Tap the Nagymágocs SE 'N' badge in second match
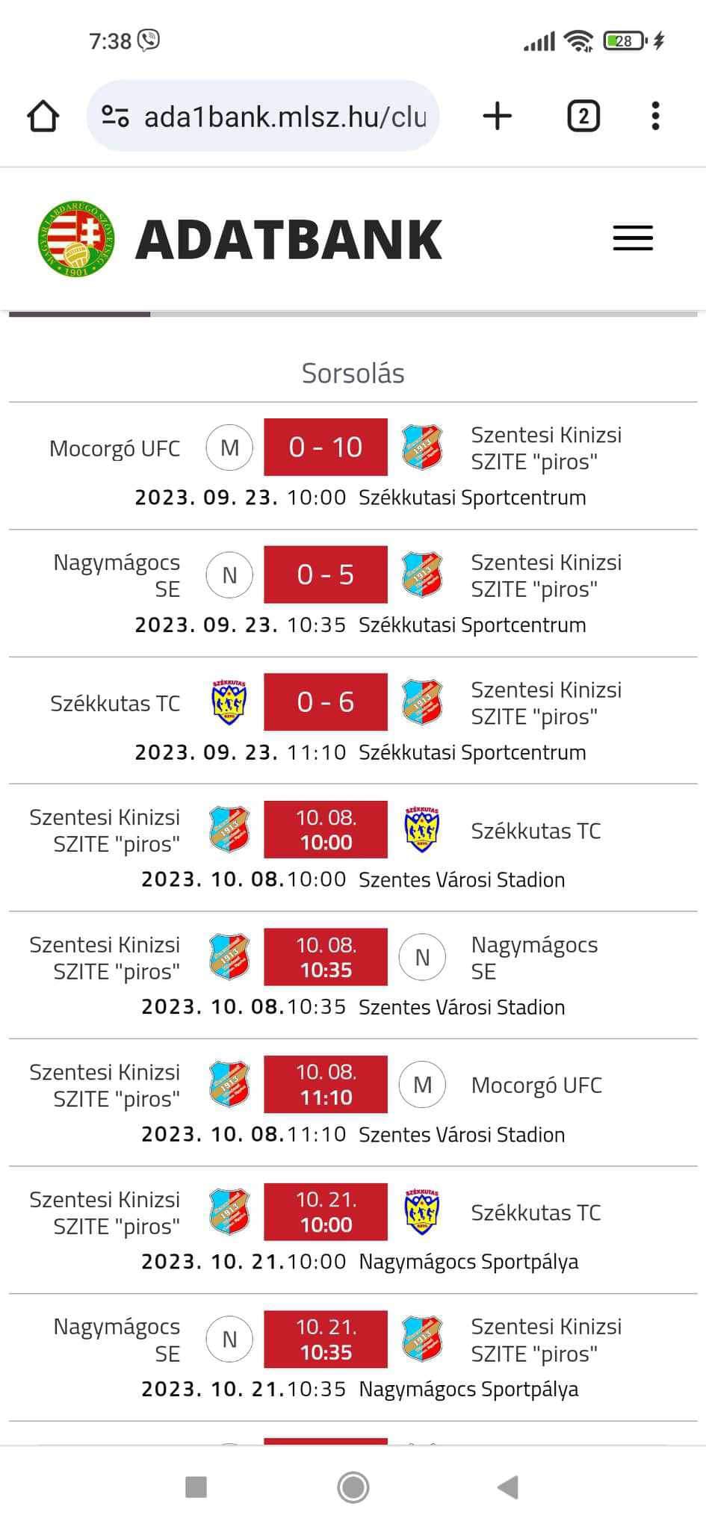This screenshot has width=706, height=1530. tap(229, 575)
